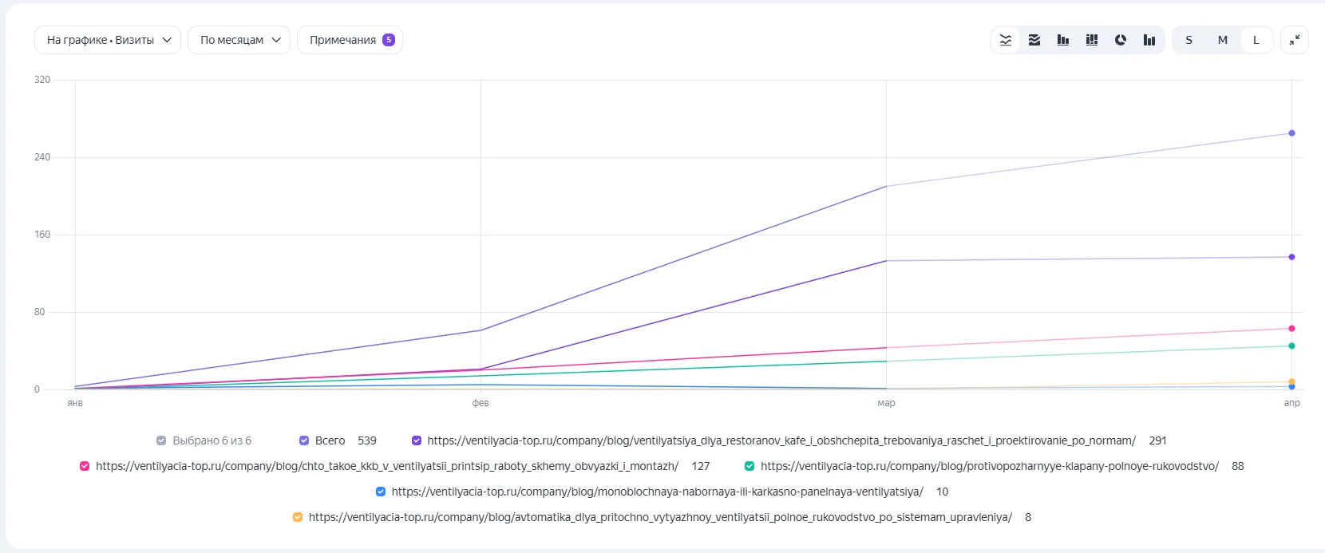The width and height of the screenshot is (1325, 553).
Task: Click the legend value 88
Action: pyautogui.click(x=1238, y=466)
